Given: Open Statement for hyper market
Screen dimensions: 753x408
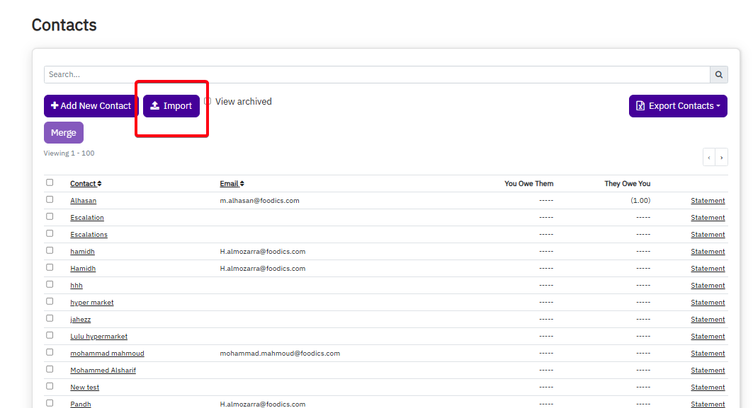Looking at the screenshot, I should pos(708,303).
